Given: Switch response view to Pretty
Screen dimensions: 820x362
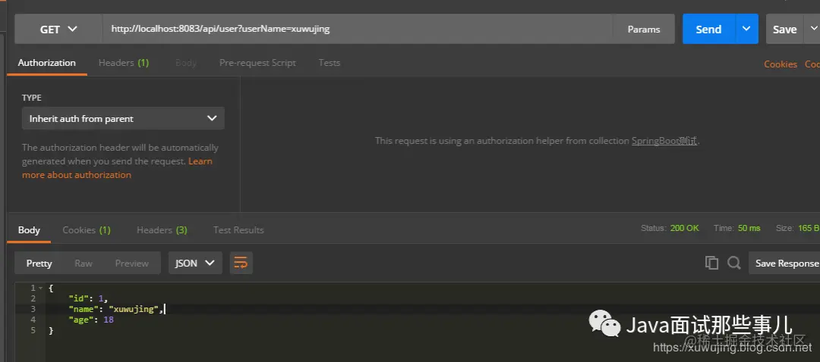Looking at the screenshot, I should point(39,264).
